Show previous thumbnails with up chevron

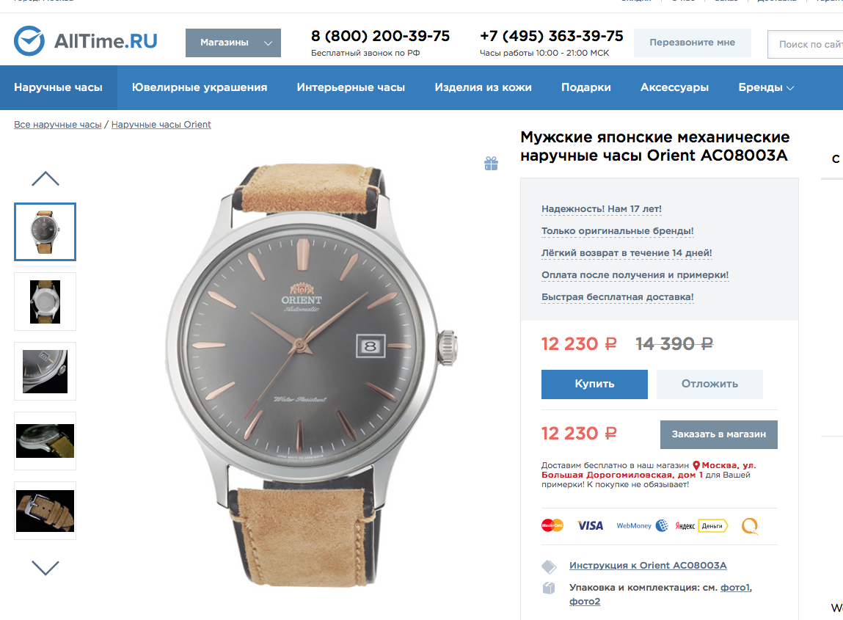tap(45, 178)
